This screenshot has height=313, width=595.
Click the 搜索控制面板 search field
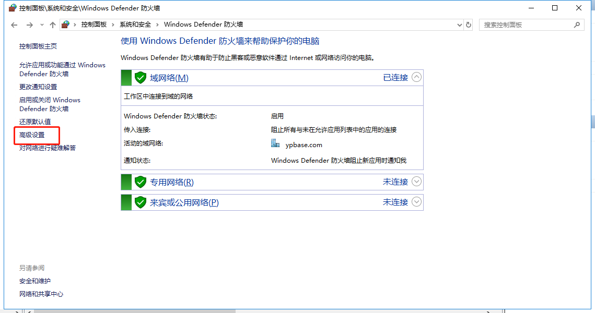[x=525, y=25]
